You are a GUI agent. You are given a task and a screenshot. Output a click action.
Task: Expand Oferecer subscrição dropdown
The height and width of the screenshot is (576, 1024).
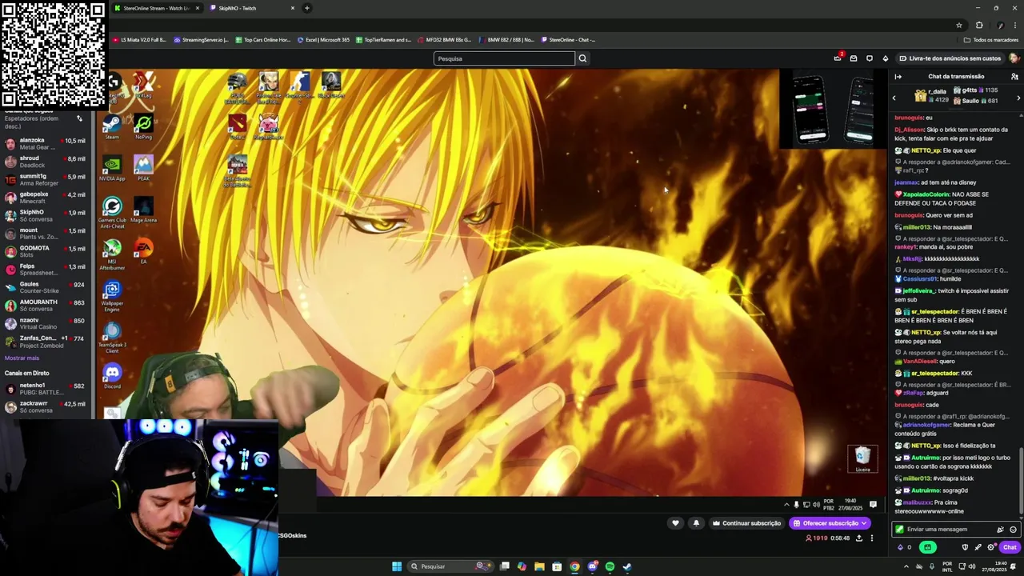[x=864, y=523]
